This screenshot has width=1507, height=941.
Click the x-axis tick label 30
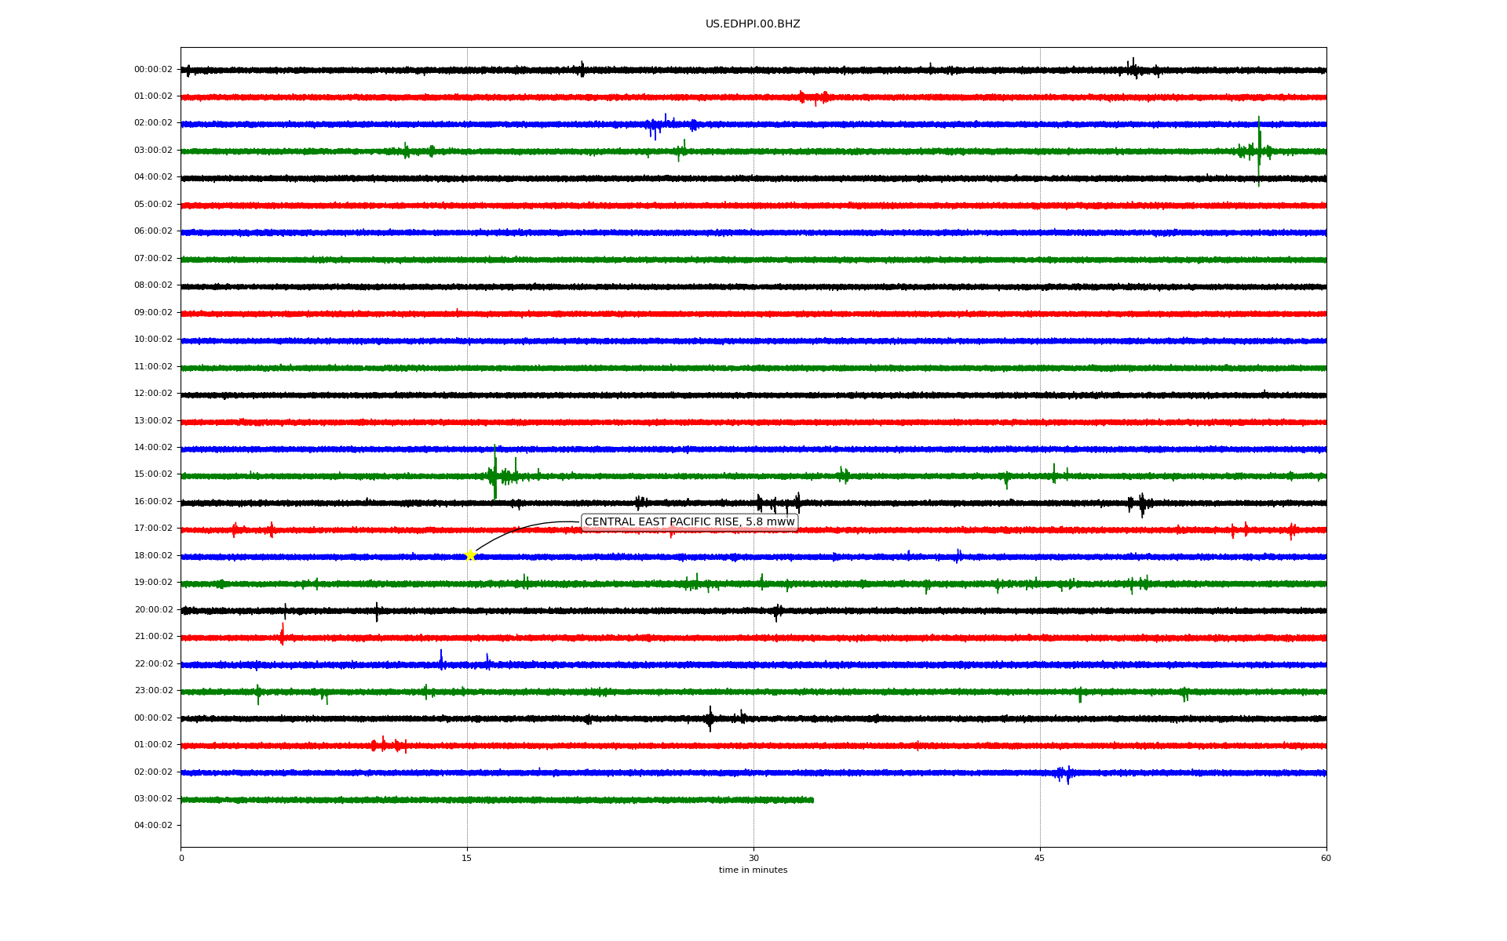click(x=753, y=859)
